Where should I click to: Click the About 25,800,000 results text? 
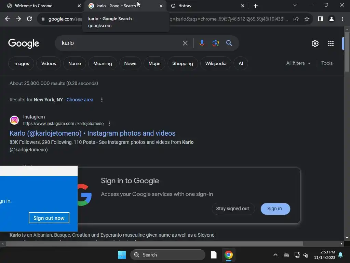point(54,84)
